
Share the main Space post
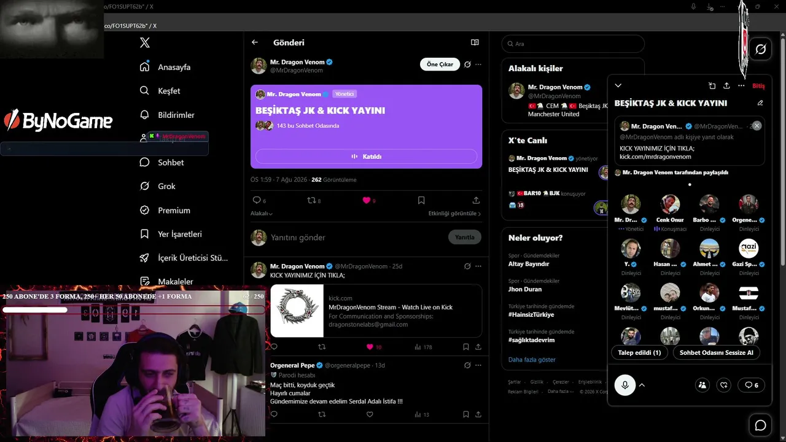(476, 200)
